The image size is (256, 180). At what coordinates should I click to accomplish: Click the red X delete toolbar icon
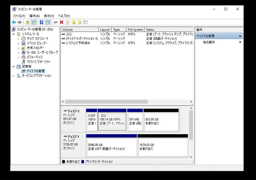(x=62, y=22)
